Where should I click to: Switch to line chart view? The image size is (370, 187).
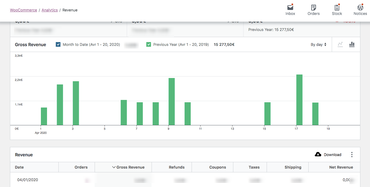(340, 44)
